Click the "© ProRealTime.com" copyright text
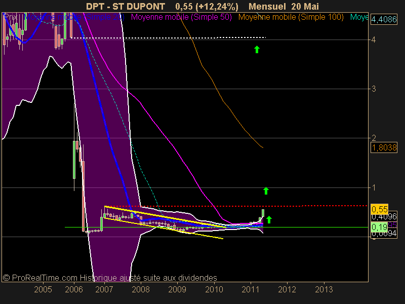This screenshot has width=405, height=304. (x=40, y=278)
